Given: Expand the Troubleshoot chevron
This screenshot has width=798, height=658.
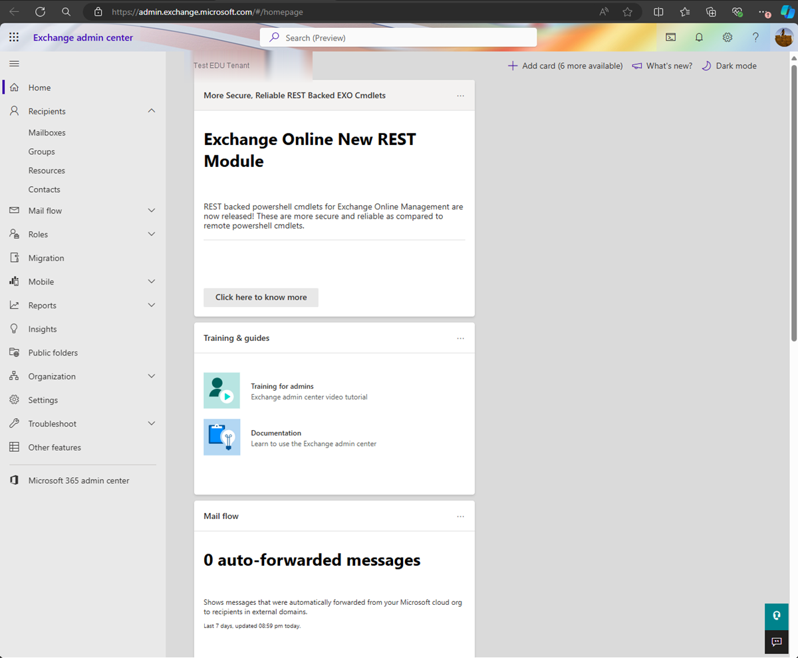Looking at the screenshot, I should [x=152, y=423].
